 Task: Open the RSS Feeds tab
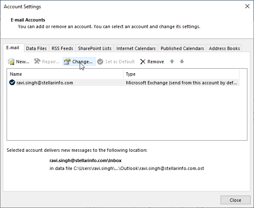pyautogui.click(x=62, y=48)
